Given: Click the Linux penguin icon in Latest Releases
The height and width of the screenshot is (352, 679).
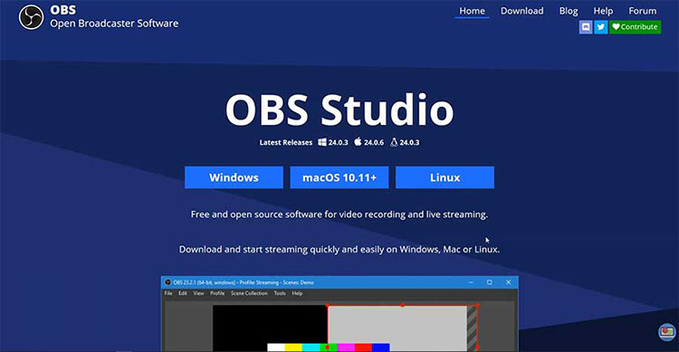Looking at the screenshot, I should pos(394,142).
